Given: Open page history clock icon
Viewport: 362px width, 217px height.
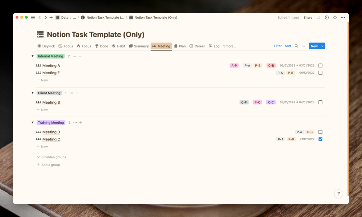Looking at the screenshot, I should (327, 18).
